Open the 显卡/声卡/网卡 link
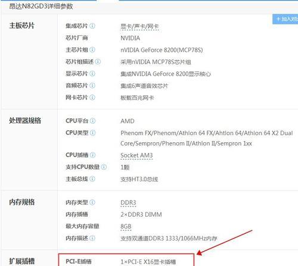Image resolution: width=298 pixels, height=266 pixels. coord(139,26)
